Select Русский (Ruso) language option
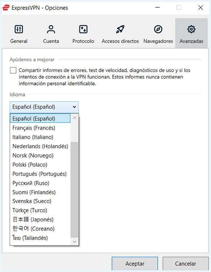The image size is (211, 272). [x=40, y=183]
